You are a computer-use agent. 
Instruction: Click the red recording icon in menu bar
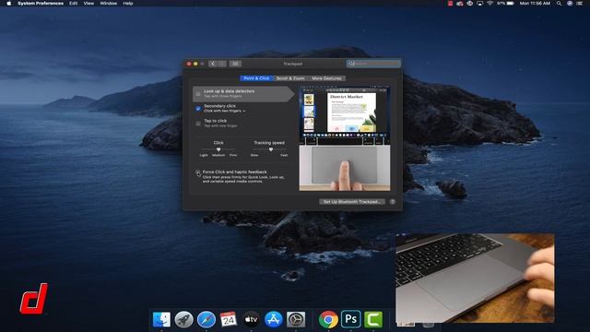[450, 4]
